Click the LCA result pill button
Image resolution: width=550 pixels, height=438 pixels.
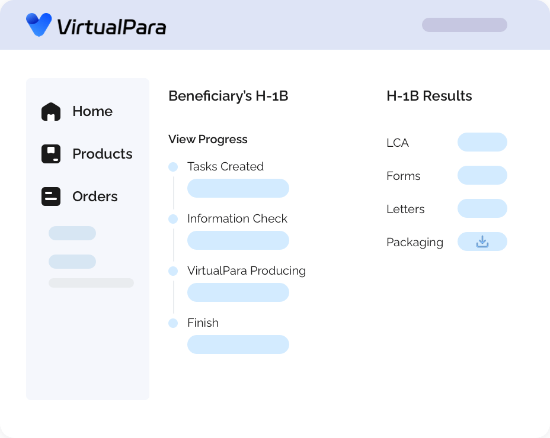pyautogui.click(x=482, y=142)
